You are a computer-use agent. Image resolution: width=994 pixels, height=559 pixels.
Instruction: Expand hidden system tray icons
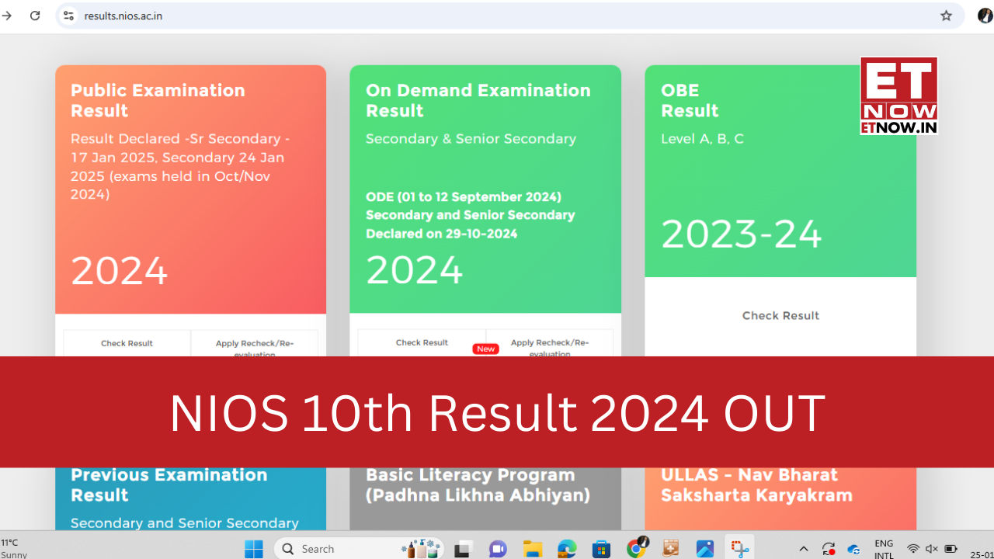coord(804,549)
